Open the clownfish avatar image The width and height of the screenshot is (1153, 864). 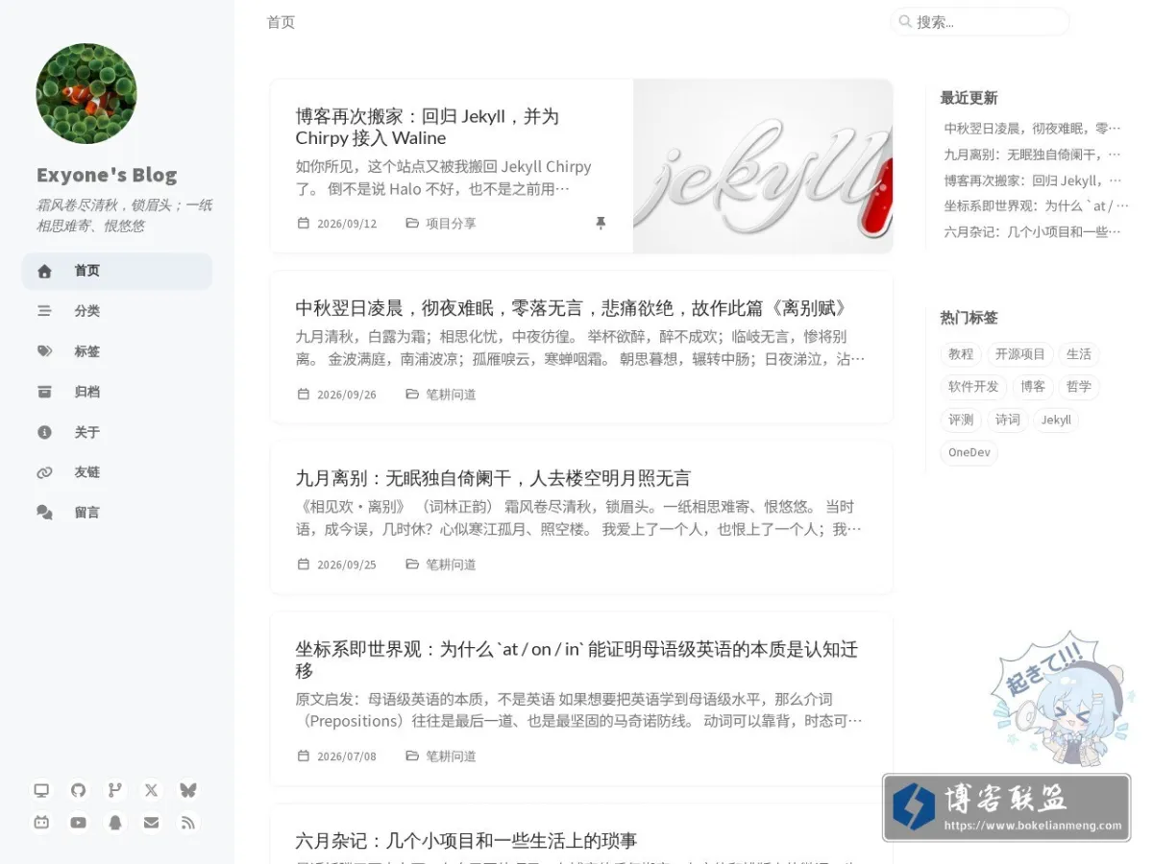tap(86, 93)
